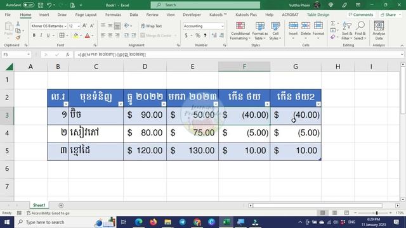Switch to the Formulas tab
406x228 pixels.
tap(113, 15)
